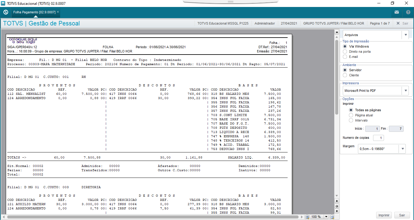Click the circle button between page arrows

(x=336, y=206)
